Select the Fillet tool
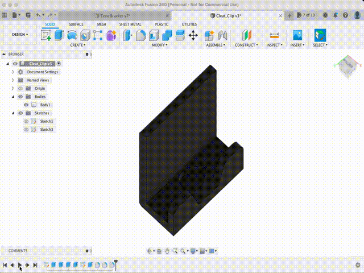Viewport: 364px width, 273px height. tap(140, 35)
